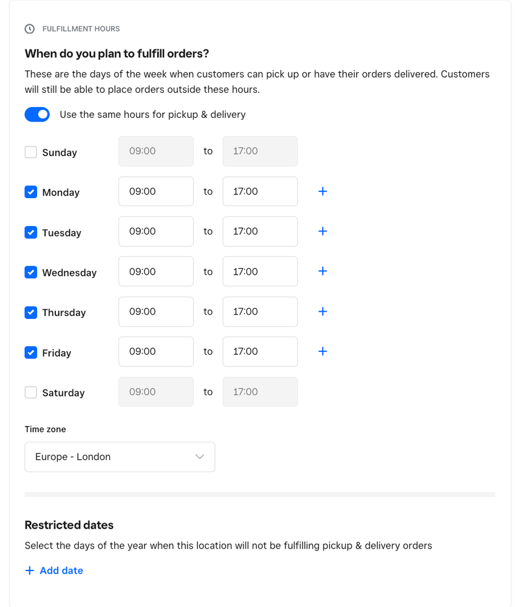Click the clock icon beside Fulfillment Hours
The height and width of the screenshot is (607, 529).
pos(29,29)
